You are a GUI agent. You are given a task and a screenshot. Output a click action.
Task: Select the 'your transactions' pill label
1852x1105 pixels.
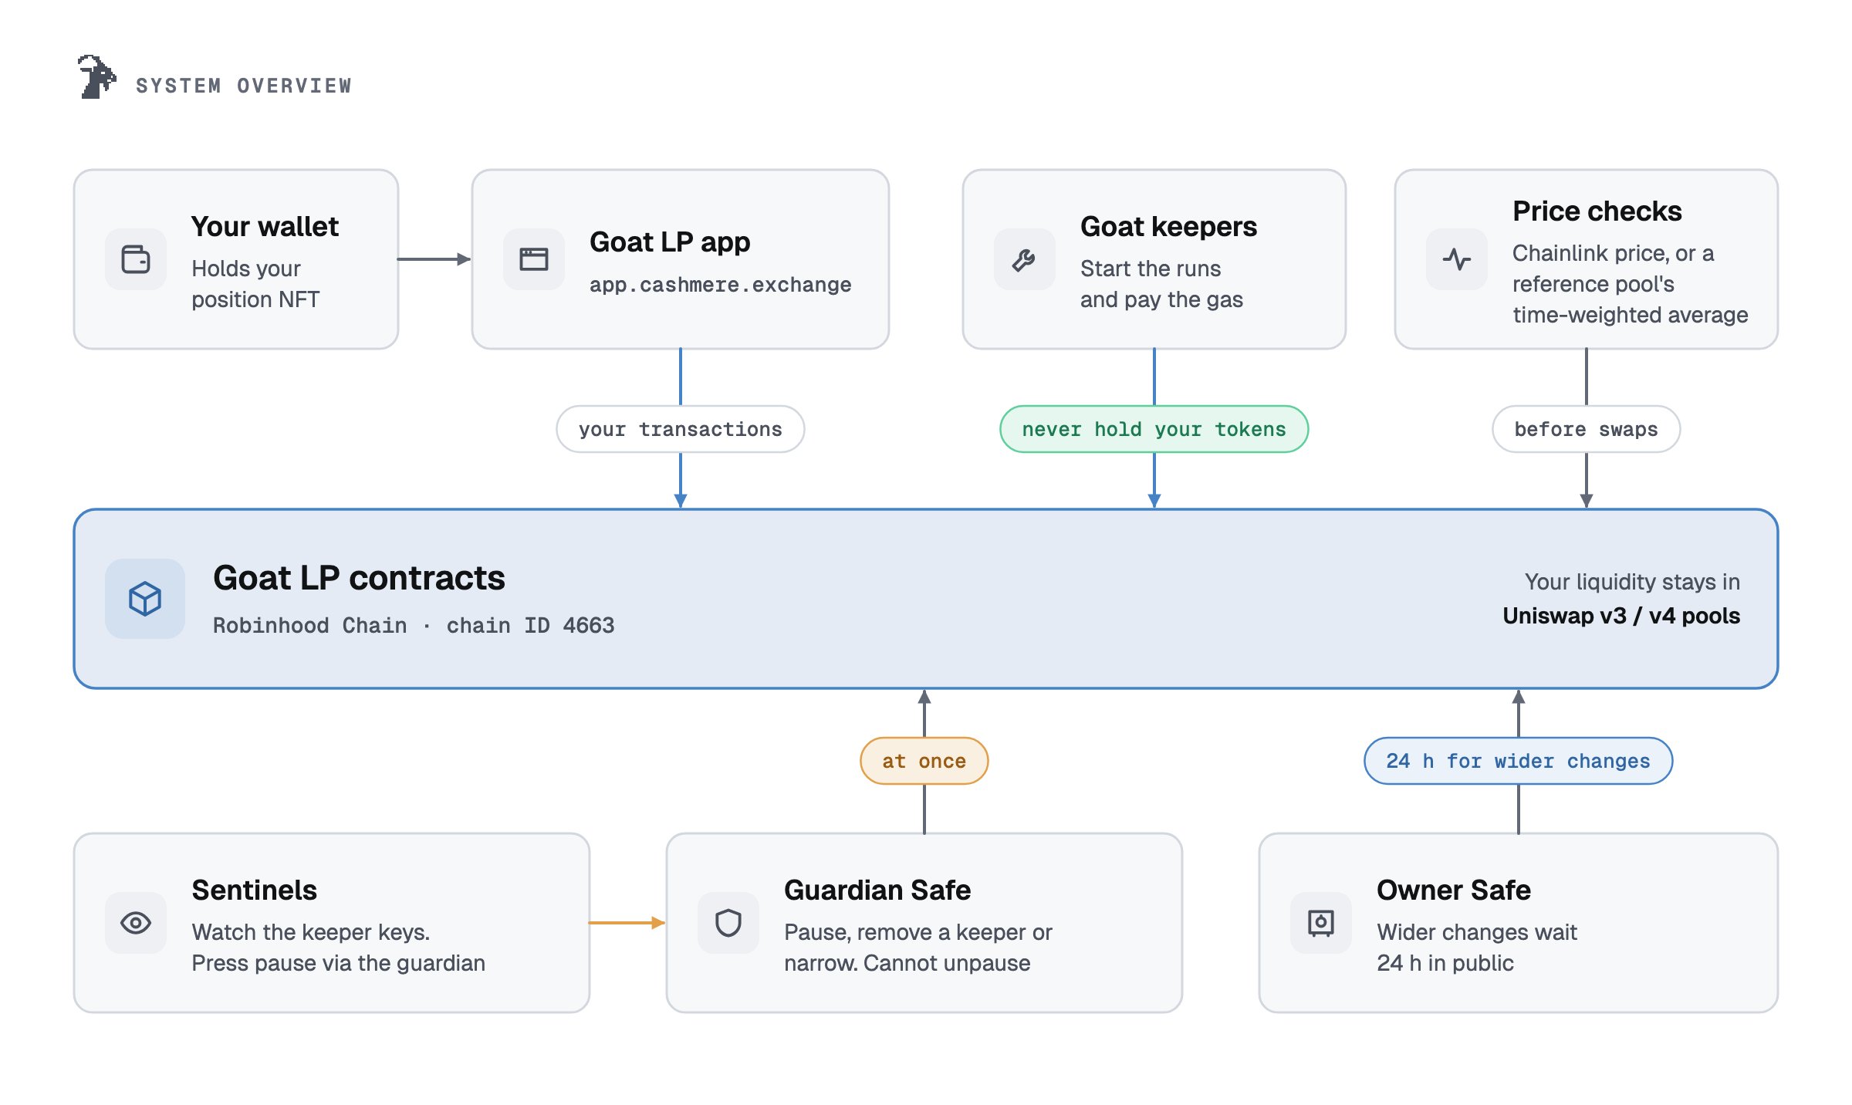(x=681, y=429)
